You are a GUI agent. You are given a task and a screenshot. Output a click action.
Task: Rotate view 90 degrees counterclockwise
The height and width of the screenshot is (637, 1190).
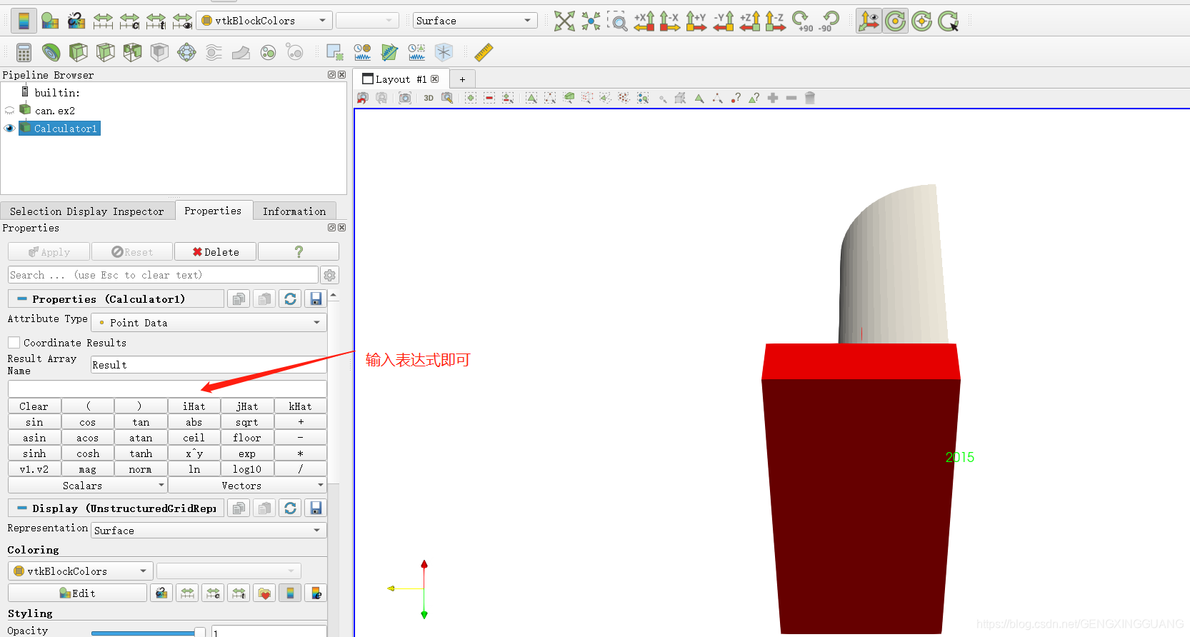829,21
